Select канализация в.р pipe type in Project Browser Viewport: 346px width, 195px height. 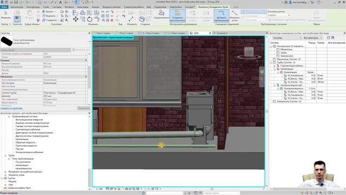point(24,168)
